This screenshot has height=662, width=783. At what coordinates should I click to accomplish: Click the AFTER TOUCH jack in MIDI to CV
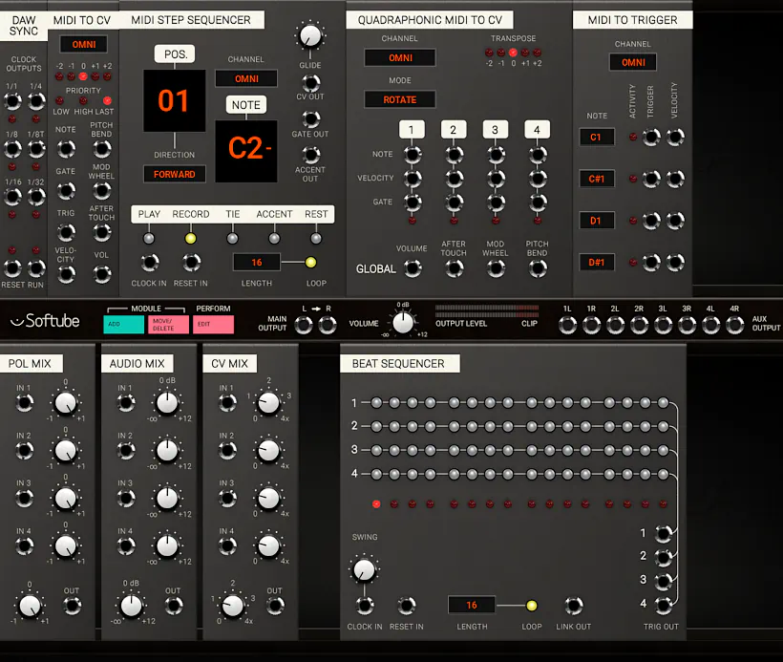102,232
